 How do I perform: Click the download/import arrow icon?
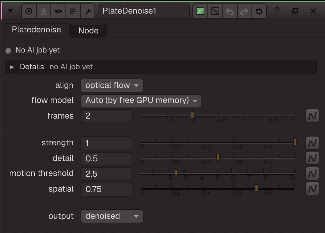tap(43, 11)
